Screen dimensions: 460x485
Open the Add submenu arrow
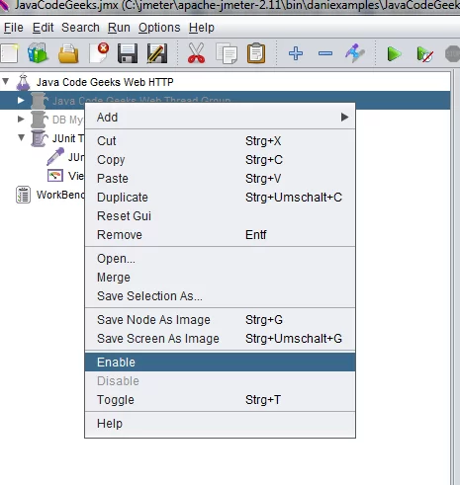[x=344, y=118]
